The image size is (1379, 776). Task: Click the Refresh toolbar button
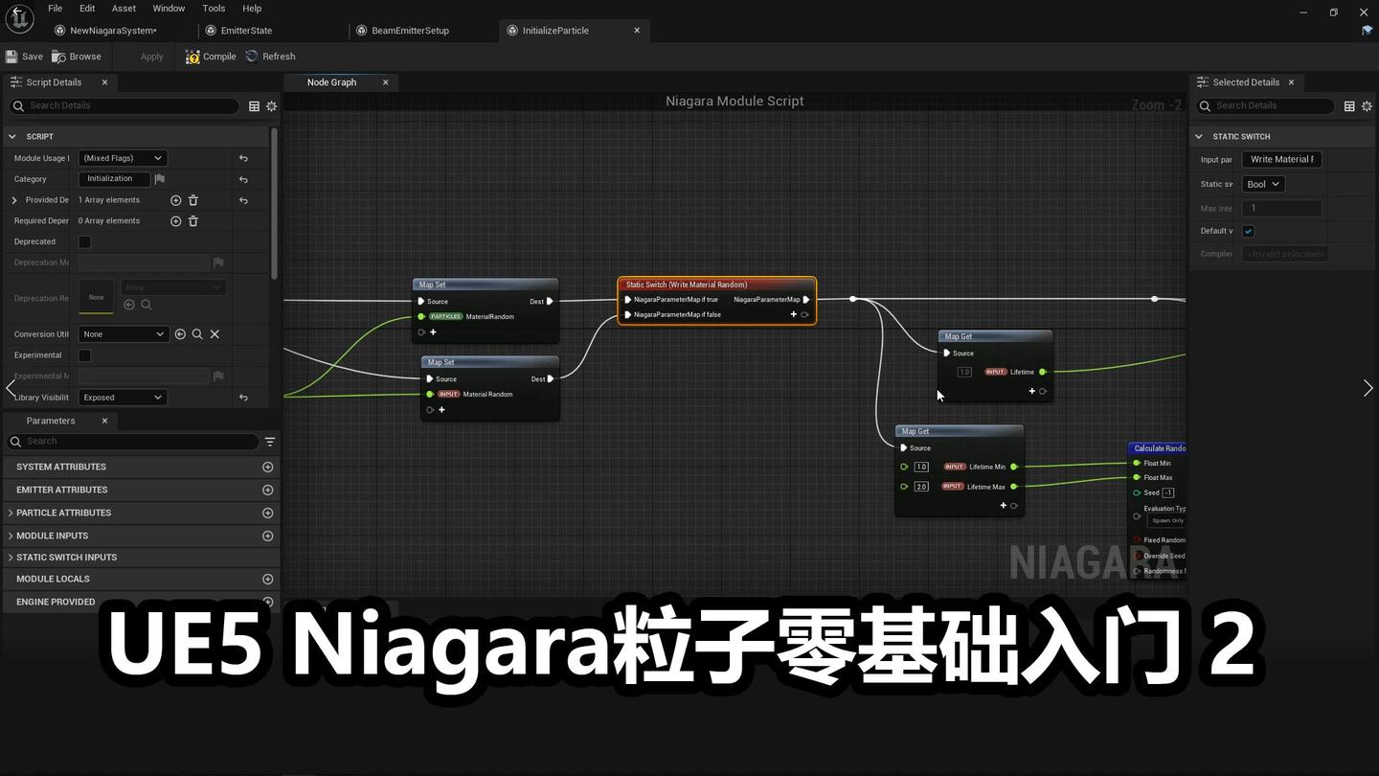270,57
